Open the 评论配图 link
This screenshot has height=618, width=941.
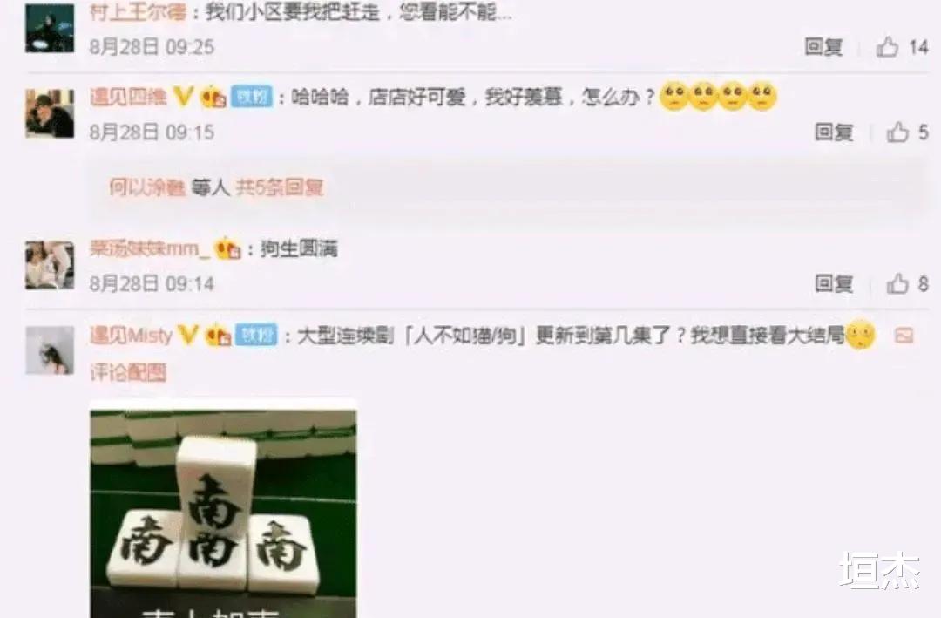(128, 372)
